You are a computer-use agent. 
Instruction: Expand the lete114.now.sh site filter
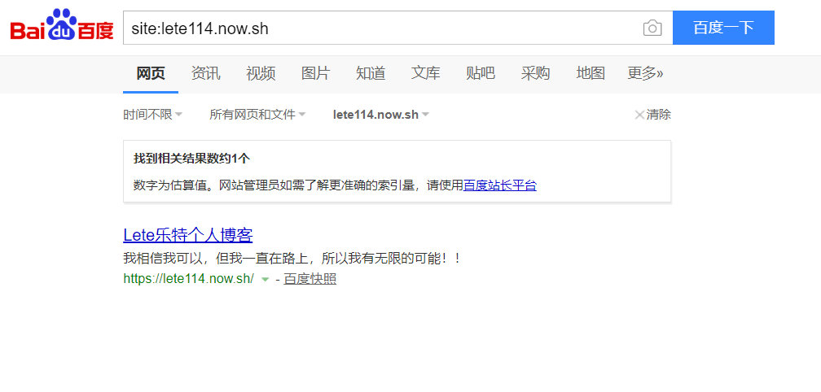pos(380,115)
